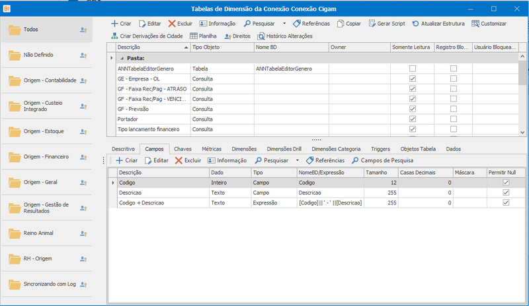Screen dimensions: 529x306
Task: Click Excluir in the top toolbar
Action: [180, 24]
